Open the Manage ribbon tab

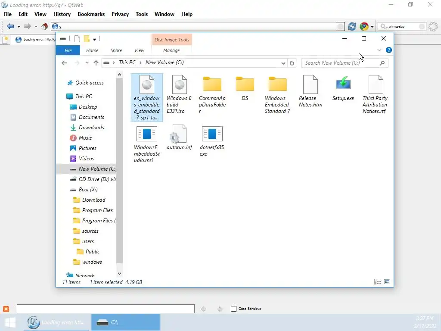pyautogui.click(x=171, y=50)
